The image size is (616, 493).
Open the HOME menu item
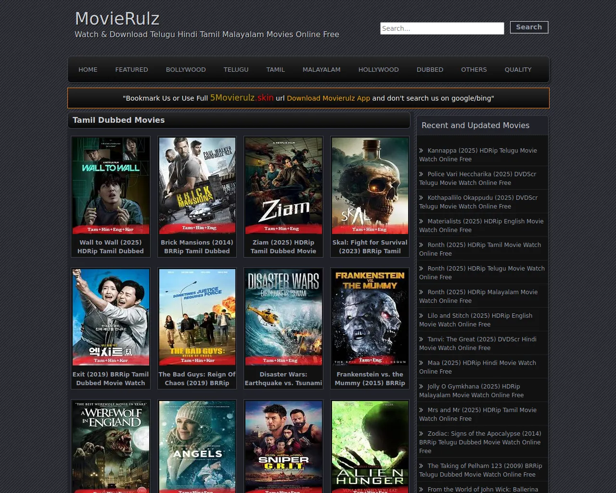pyautogui.click(x=88, y=69)
